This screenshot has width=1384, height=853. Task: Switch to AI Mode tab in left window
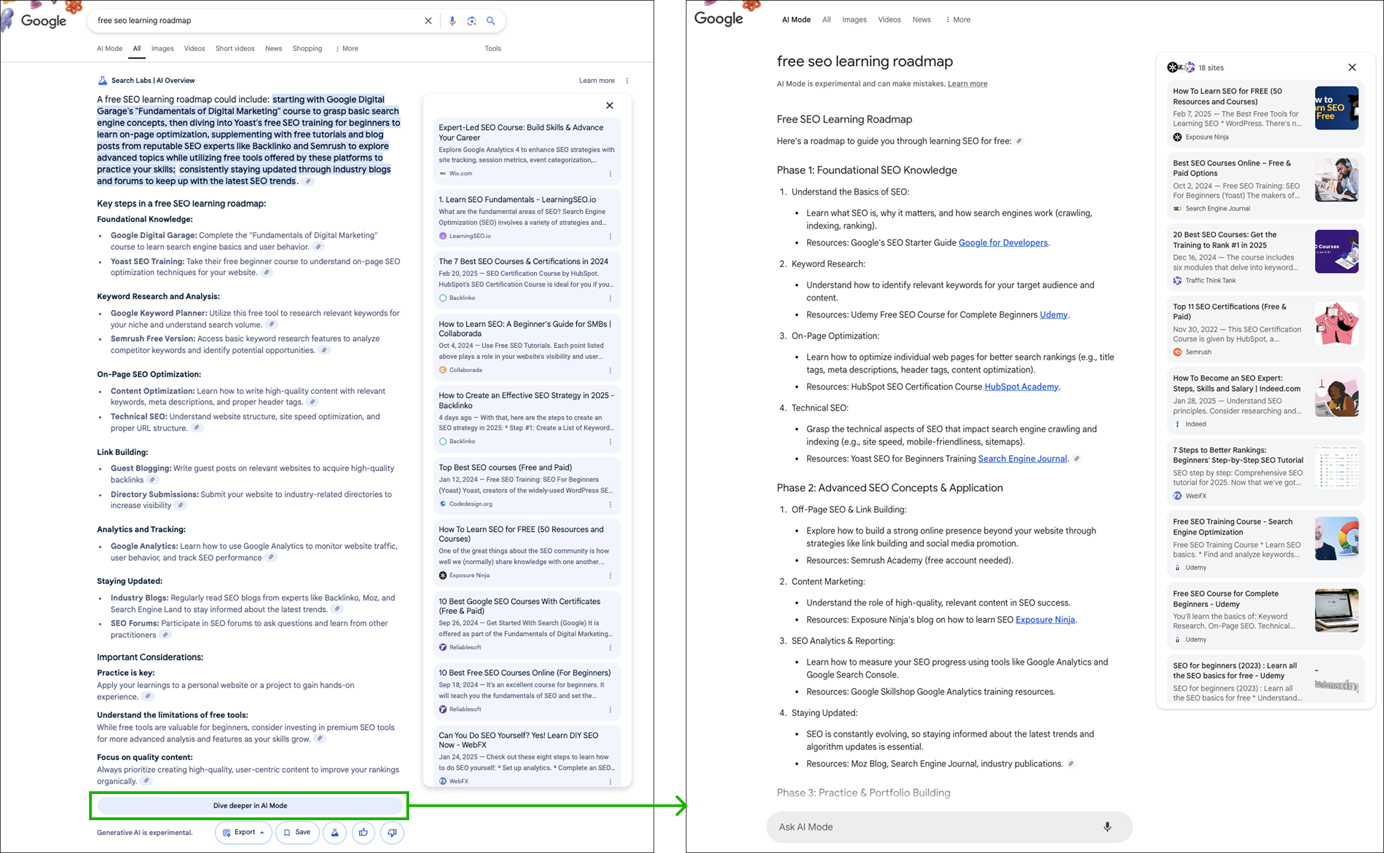click(110, 48)
